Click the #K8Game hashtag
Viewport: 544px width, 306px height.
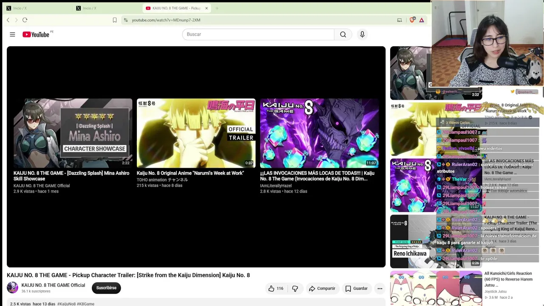[85, 304]
